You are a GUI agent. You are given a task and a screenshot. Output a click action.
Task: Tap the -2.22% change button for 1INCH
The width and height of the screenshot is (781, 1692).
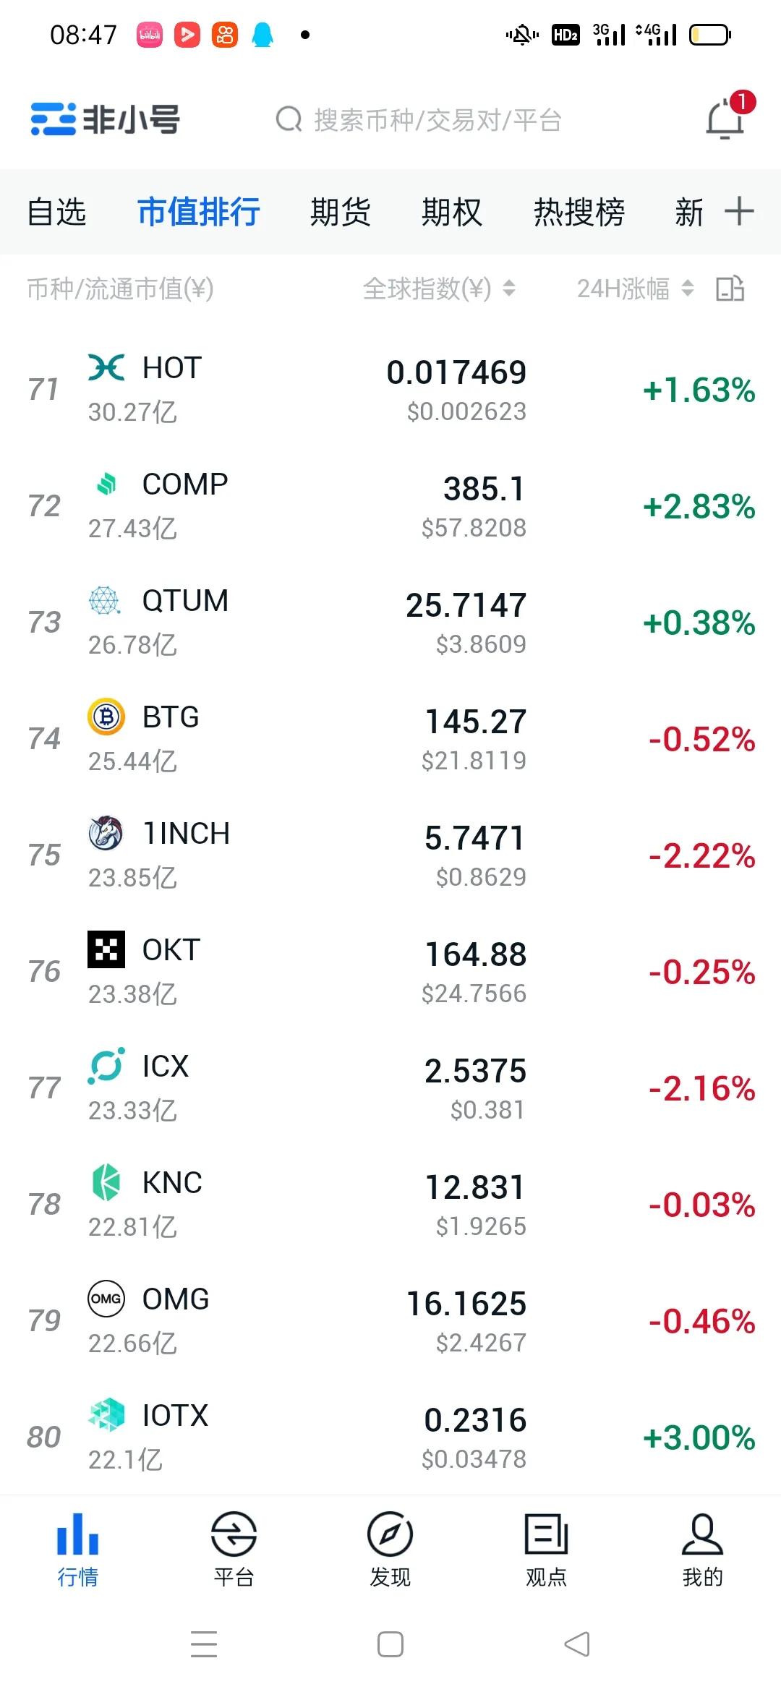[702, 855]
